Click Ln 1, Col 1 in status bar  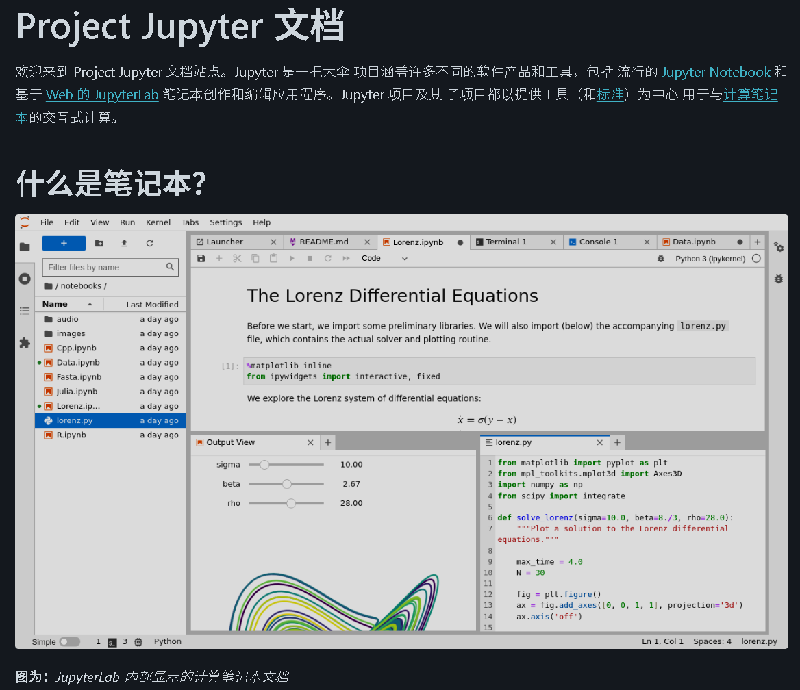662,641
